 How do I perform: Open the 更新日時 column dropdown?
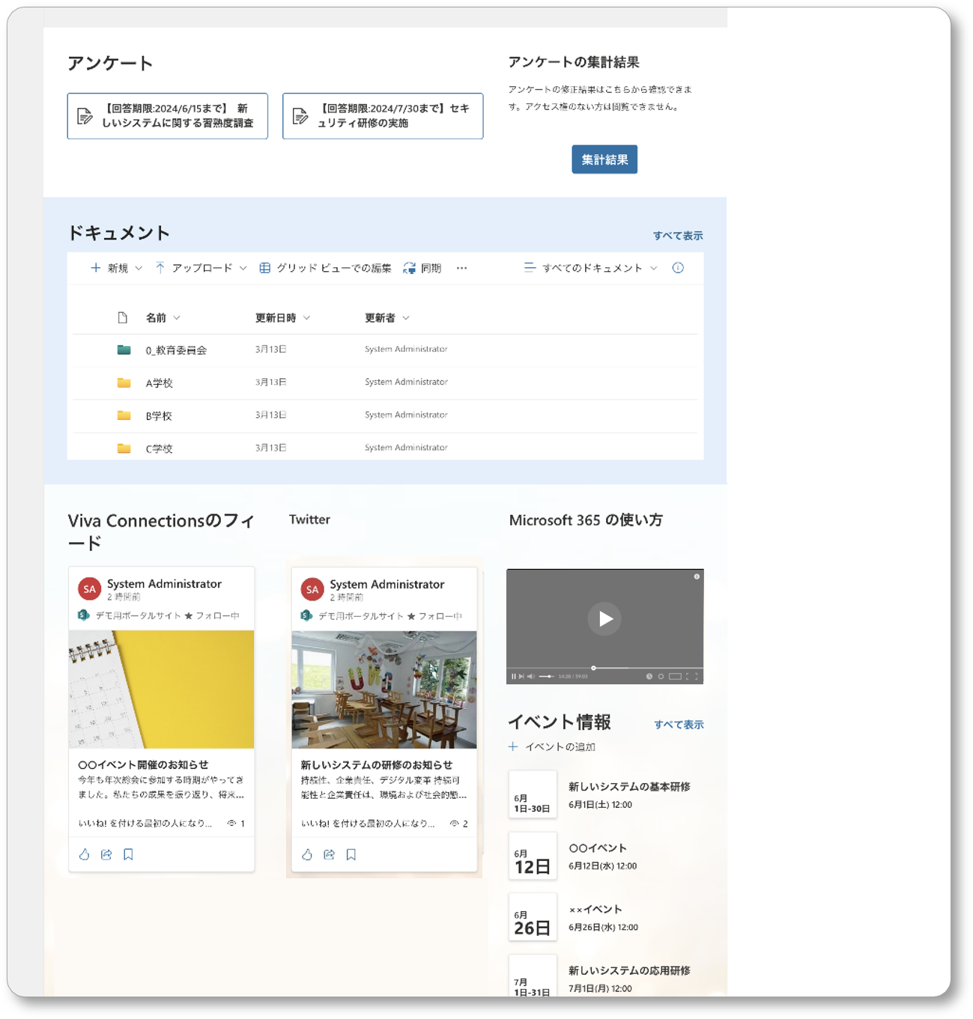click(282, 318)
